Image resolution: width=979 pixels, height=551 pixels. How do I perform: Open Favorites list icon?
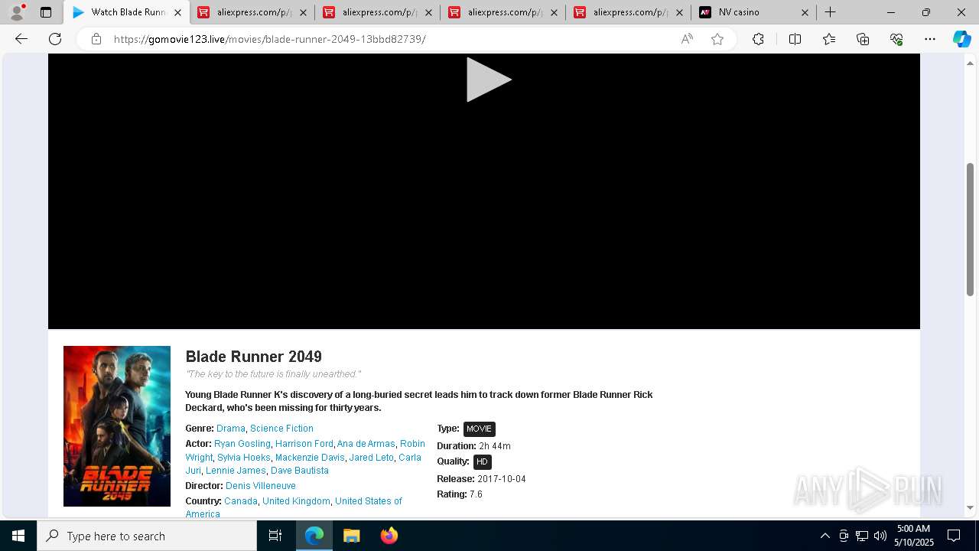coord(829,39)
